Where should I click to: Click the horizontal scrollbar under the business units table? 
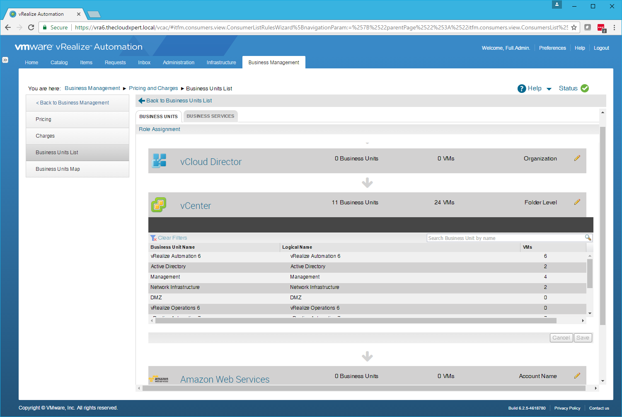tap(356, 321)
